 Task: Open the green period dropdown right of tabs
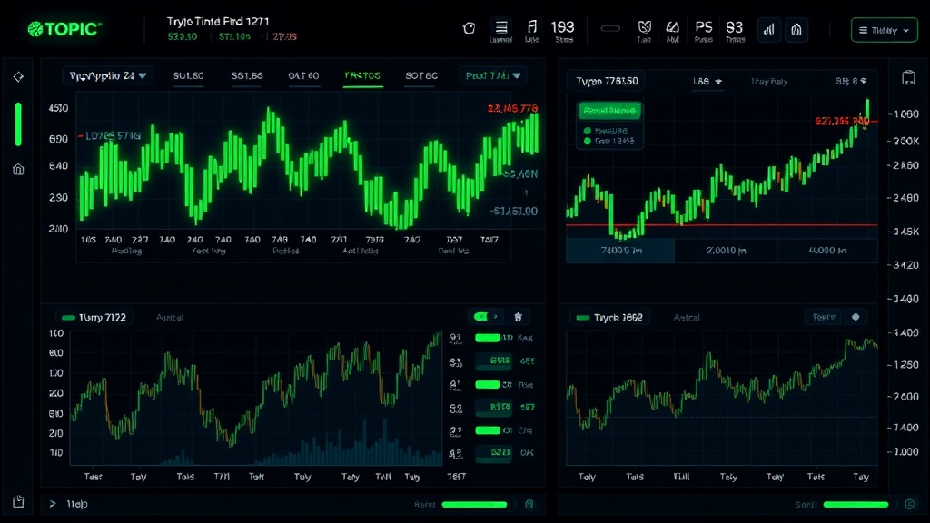pyautogui.click(x=493, y=76)
